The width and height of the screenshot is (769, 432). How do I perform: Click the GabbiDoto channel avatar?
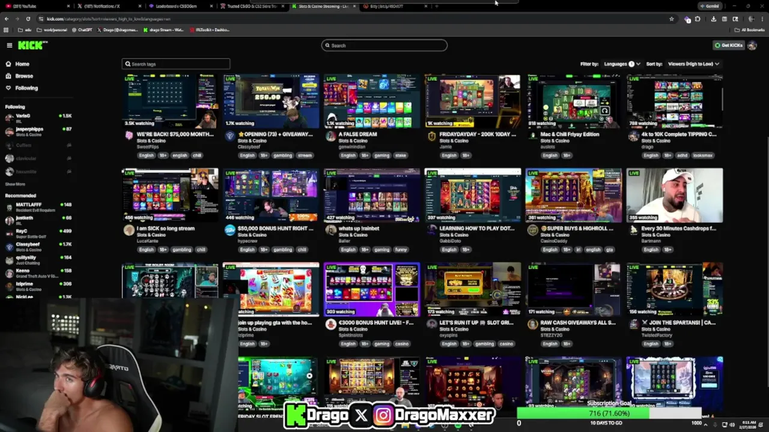(x=431, y=230)
